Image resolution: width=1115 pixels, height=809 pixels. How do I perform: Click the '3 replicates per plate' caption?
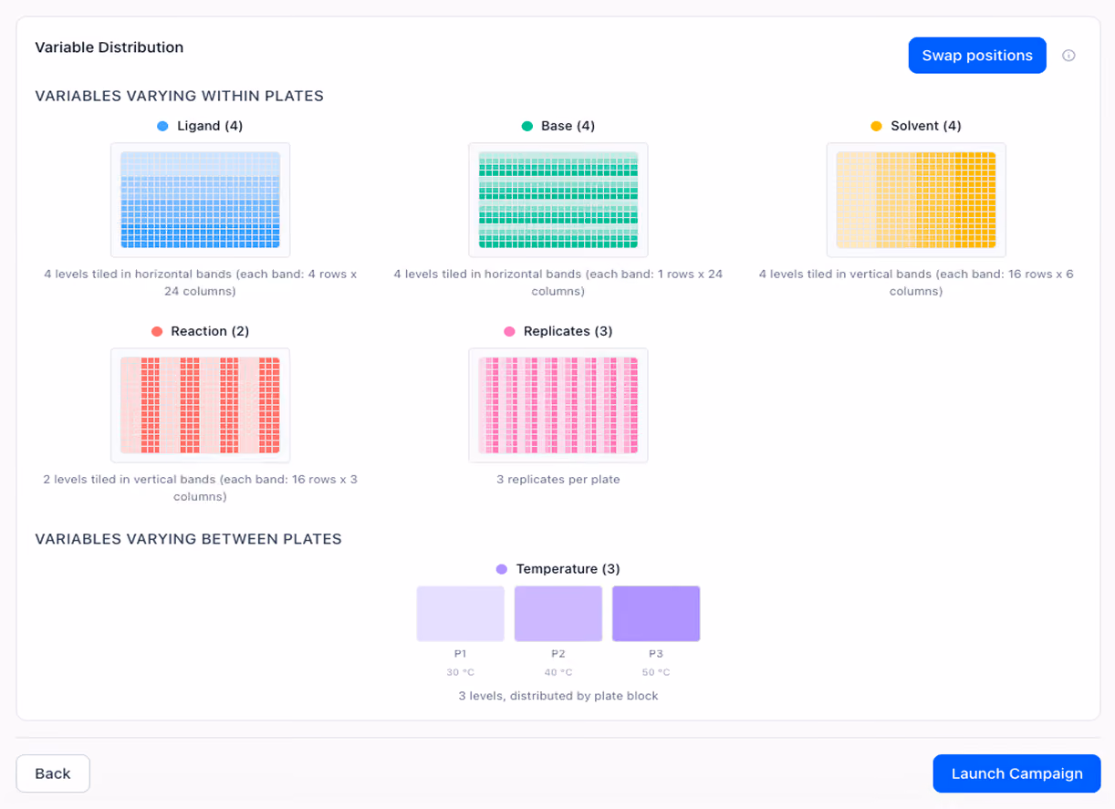[558, 480]
